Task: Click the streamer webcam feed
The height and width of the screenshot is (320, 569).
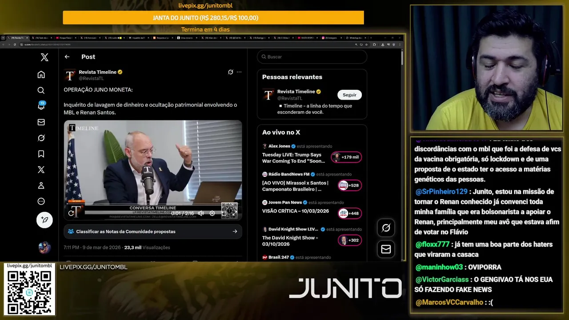Action: click(486, 68)
